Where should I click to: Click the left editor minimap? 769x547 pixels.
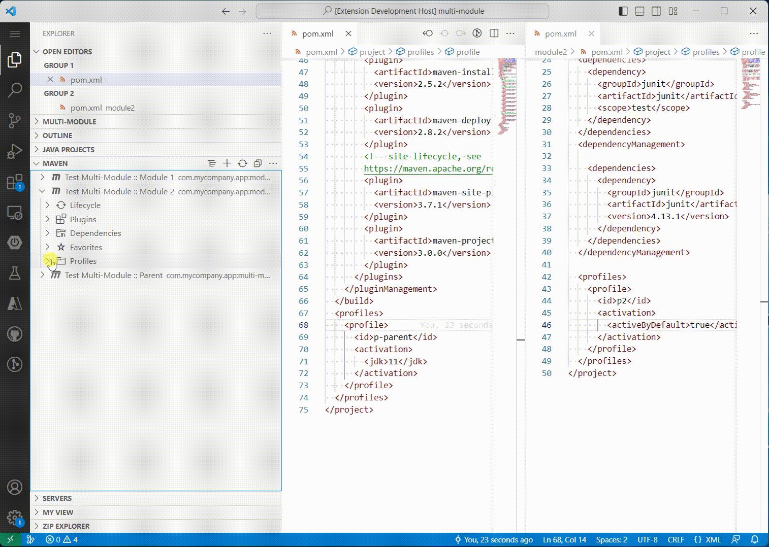pos(506,96)
